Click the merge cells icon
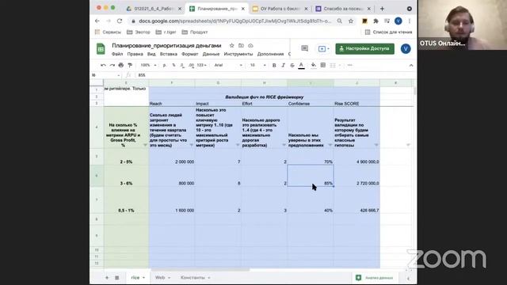The image size is (507, 285). 333,65
